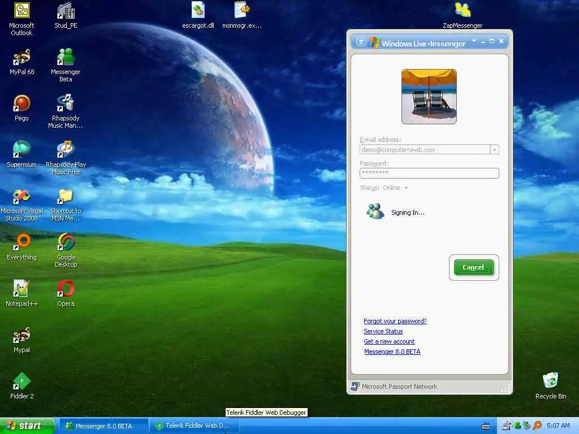Open Messenger title bar menu arrow
This screenshot has width=579, height=434.
click(x=474, y=41)
